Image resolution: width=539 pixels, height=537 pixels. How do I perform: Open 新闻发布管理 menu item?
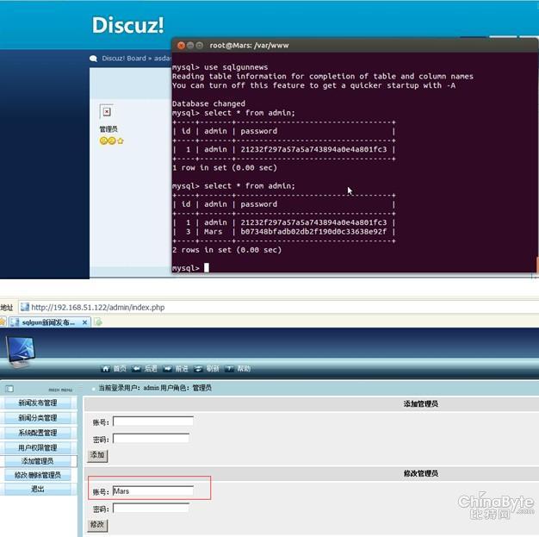tap(38, 403)
